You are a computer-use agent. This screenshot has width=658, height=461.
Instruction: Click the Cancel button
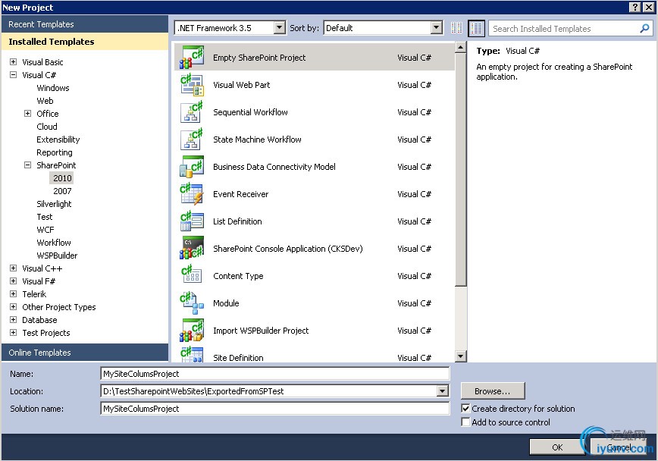[619, 447]
